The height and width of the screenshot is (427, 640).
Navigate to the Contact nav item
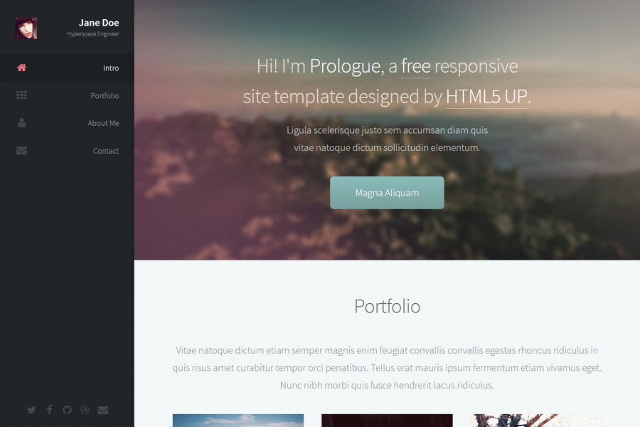click(106, 151)
